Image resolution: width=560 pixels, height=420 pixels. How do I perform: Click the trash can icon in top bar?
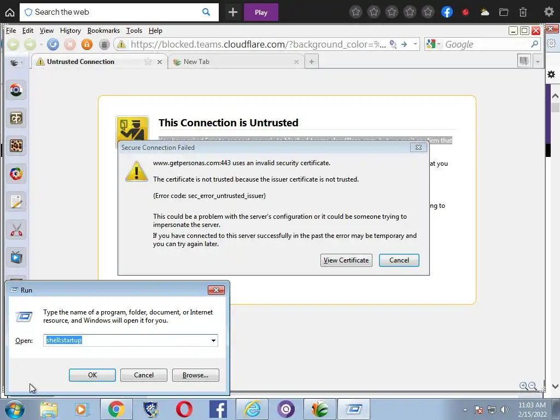coord(523,12)
